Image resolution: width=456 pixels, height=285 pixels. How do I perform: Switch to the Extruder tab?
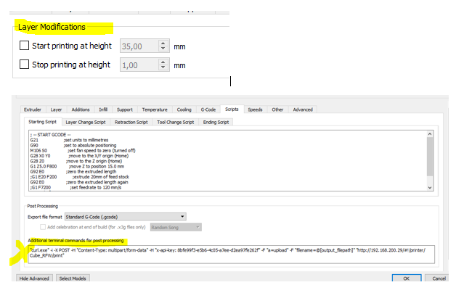click(33, 110)
